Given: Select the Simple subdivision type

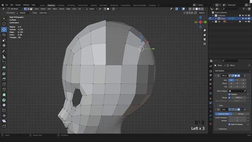Looking at the screenshot, I should 241,114.
